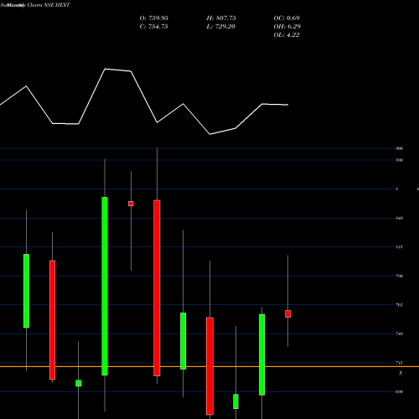Screen dimensions: 419x419
Task: Click the 'OL: 4.22' value
Action: (287, 35)
